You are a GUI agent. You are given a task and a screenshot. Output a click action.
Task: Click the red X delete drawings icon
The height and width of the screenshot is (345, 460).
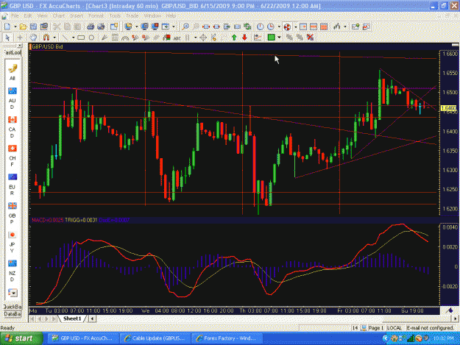(x=310, y=38)
